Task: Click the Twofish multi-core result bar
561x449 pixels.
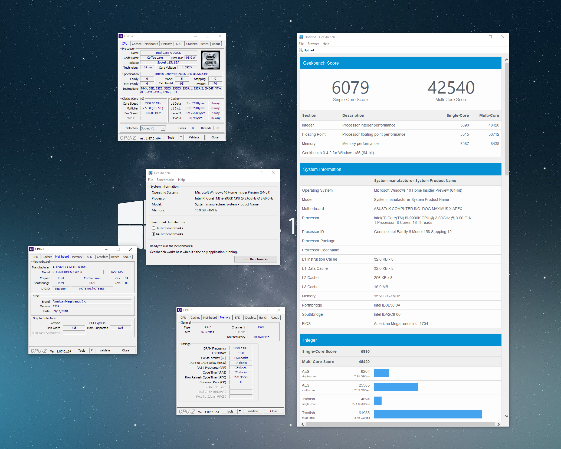Action: pyautogui.click(x=428, y=414)
